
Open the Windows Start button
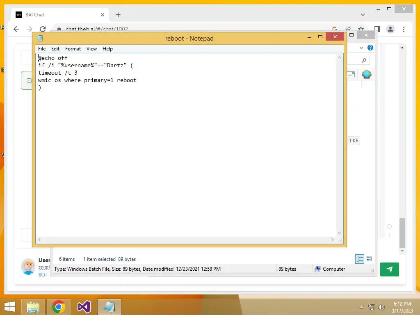10,307
